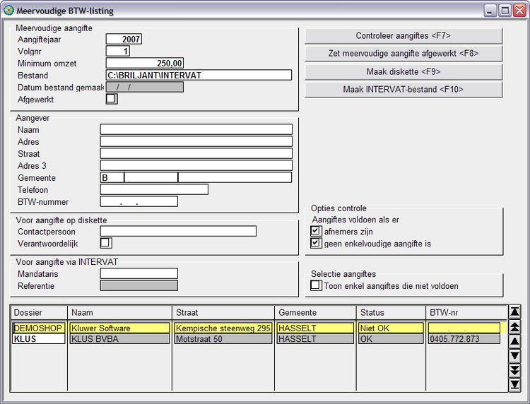Click the Datum bestand gemaakt field

tap(145, 87)
